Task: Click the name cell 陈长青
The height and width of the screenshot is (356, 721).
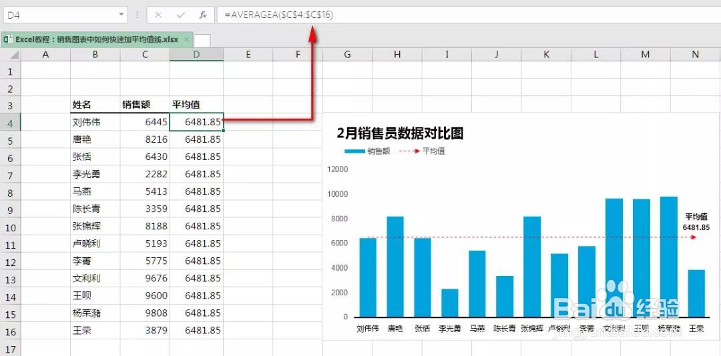Action: point(95,209)
